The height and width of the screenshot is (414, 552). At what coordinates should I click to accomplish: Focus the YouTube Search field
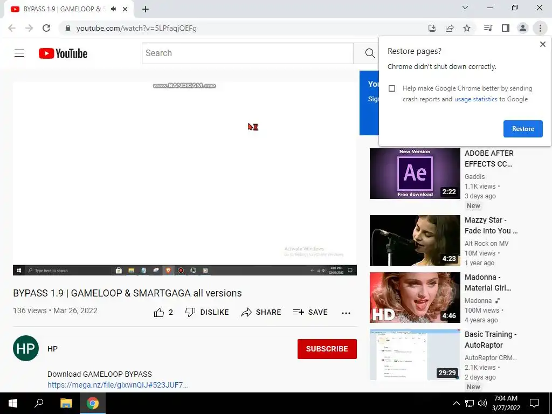click(x=247, y=53)
